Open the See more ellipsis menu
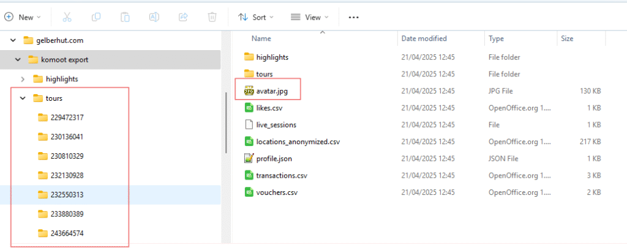 353,18
